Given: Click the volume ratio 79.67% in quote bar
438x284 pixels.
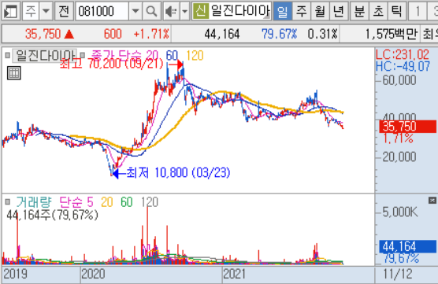Looking at the screenshot, I should click(x=279, y=34).
